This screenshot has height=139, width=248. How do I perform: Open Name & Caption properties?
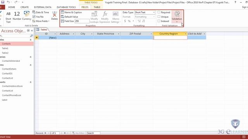pos(71,12)
